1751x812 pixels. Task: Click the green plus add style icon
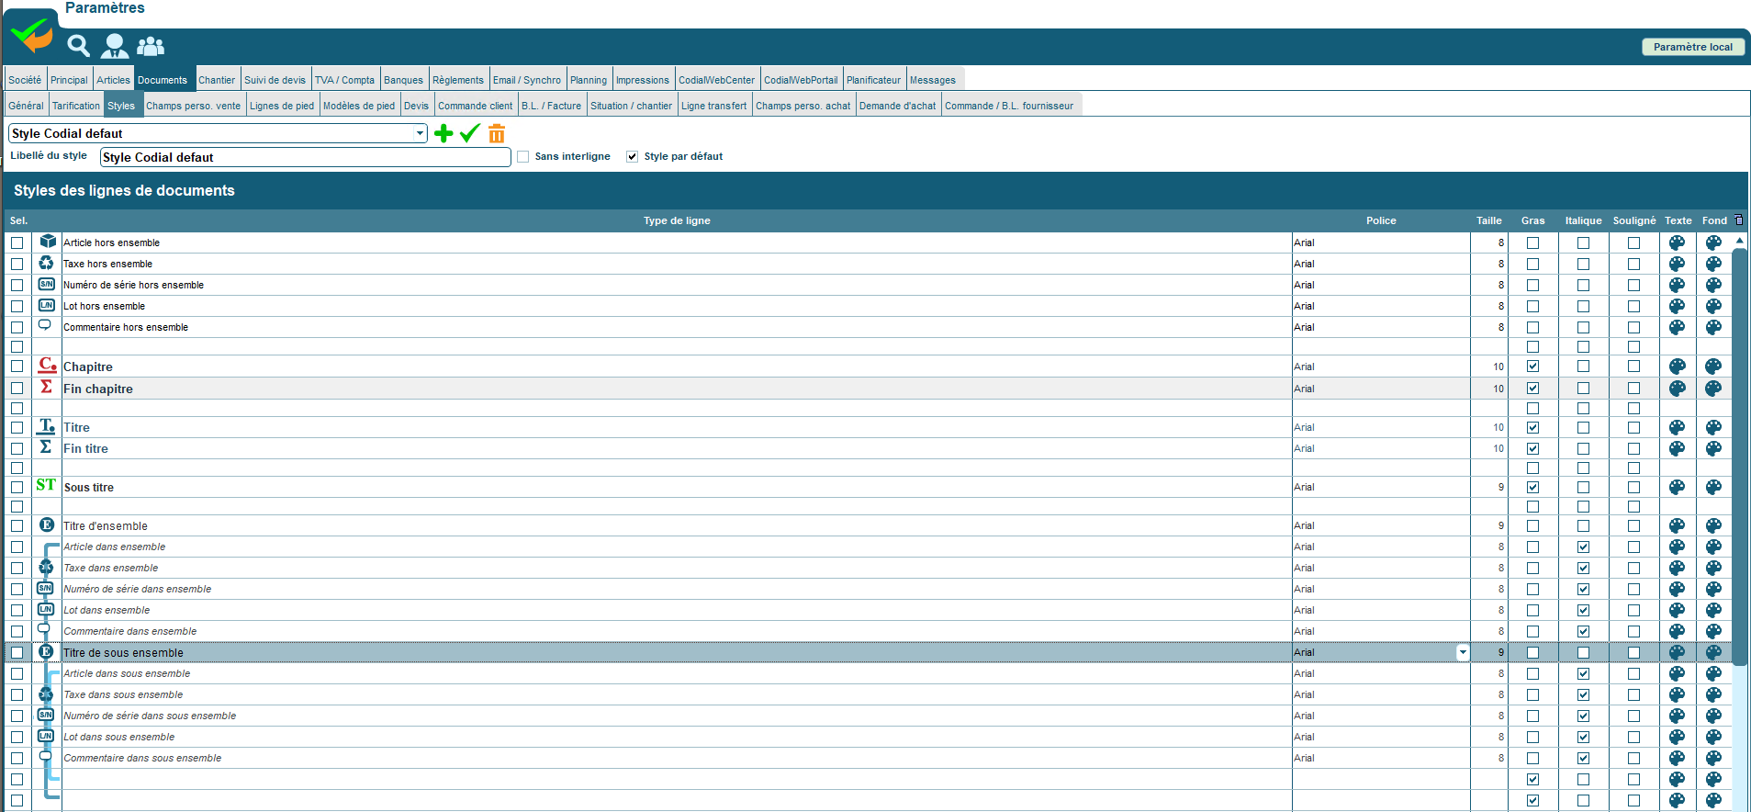443,134
